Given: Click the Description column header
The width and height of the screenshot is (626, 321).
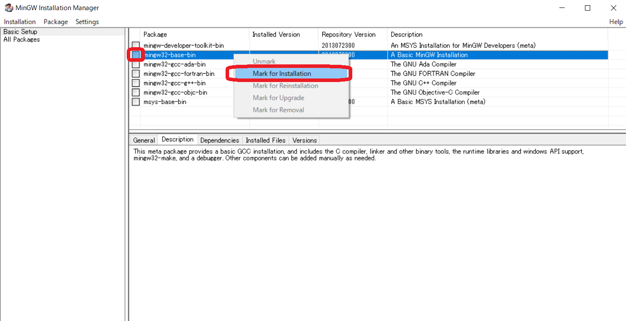Looking at the screenshot, I should [498, 34].
